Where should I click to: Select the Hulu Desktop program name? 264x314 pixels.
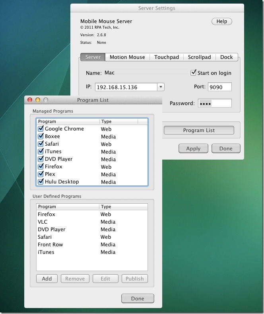pyautogui.click(x=62, y=182)
